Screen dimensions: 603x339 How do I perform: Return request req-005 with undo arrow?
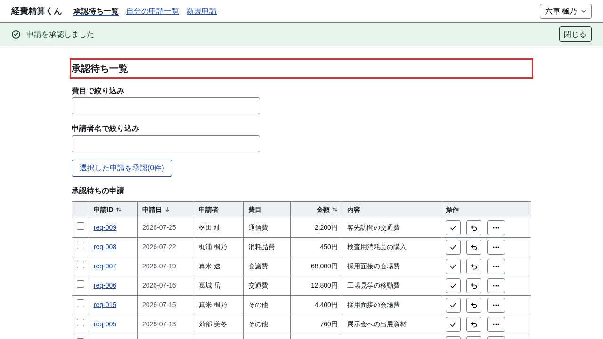(474, 324)
